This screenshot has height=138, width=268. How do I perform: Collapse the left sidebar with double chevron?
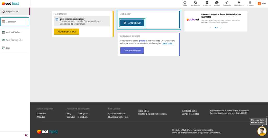pyautogui.click(x=26, y=135)
